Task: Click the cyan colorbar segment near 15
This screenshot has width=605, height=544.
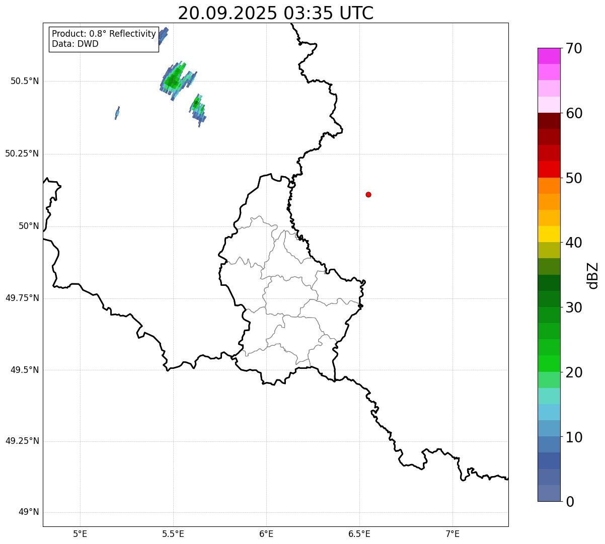Action: (x=549, y=412)
